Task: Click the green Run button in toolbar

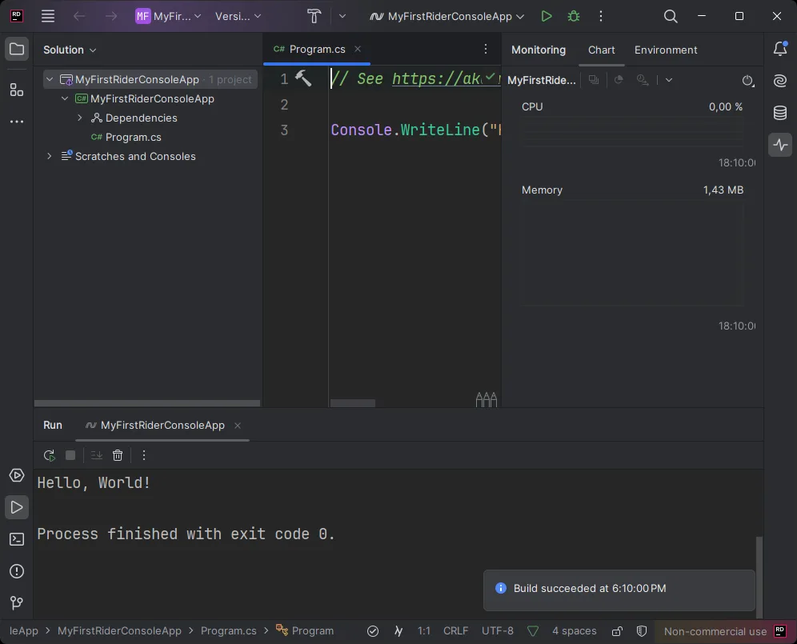Action: point(546,16)
